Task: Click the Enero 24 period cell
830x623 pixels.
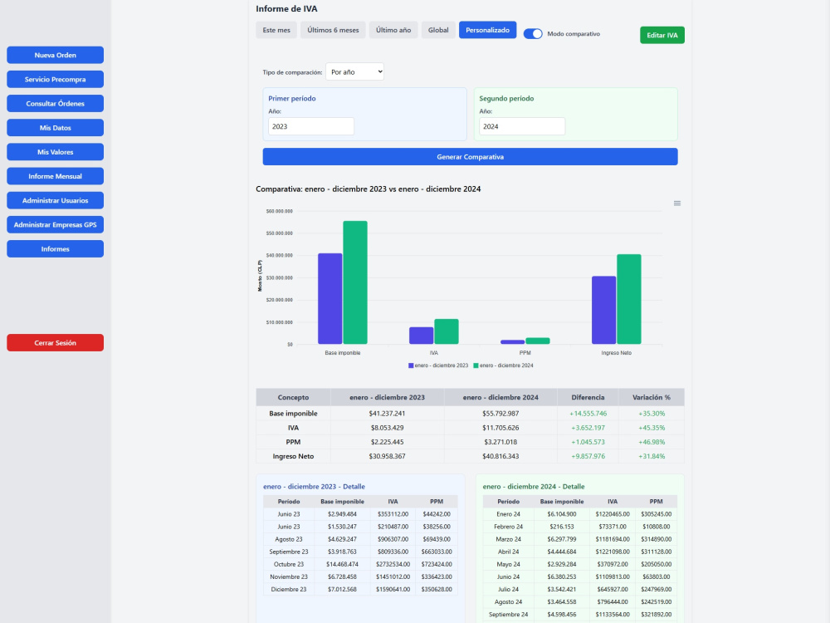Action: (508, 514)
